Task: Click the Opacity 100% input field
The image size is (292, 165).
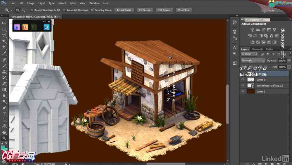Action: 282,60
